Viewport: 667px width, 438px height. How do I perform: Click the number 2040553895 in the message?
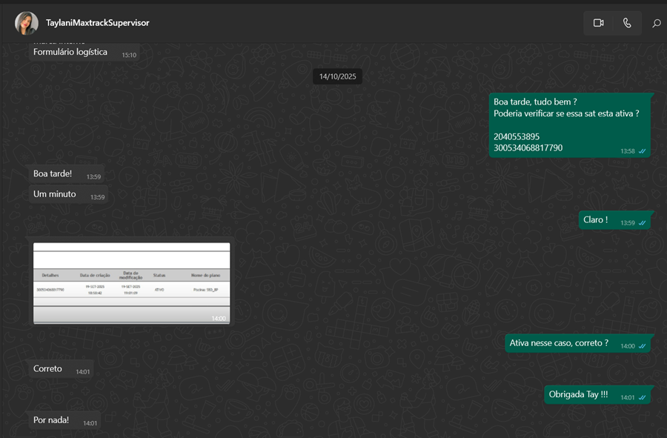point(517,137)
